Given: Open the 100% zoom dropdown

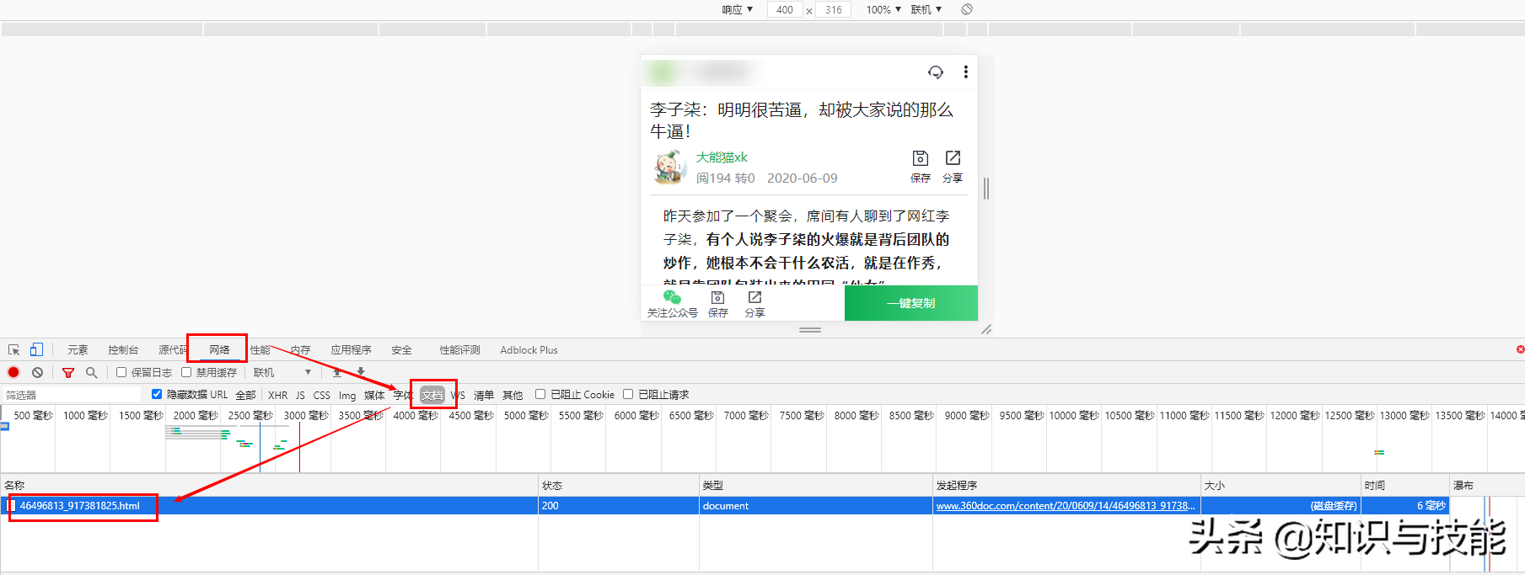Looking at the screenshot, I should (x=883, y=9).
